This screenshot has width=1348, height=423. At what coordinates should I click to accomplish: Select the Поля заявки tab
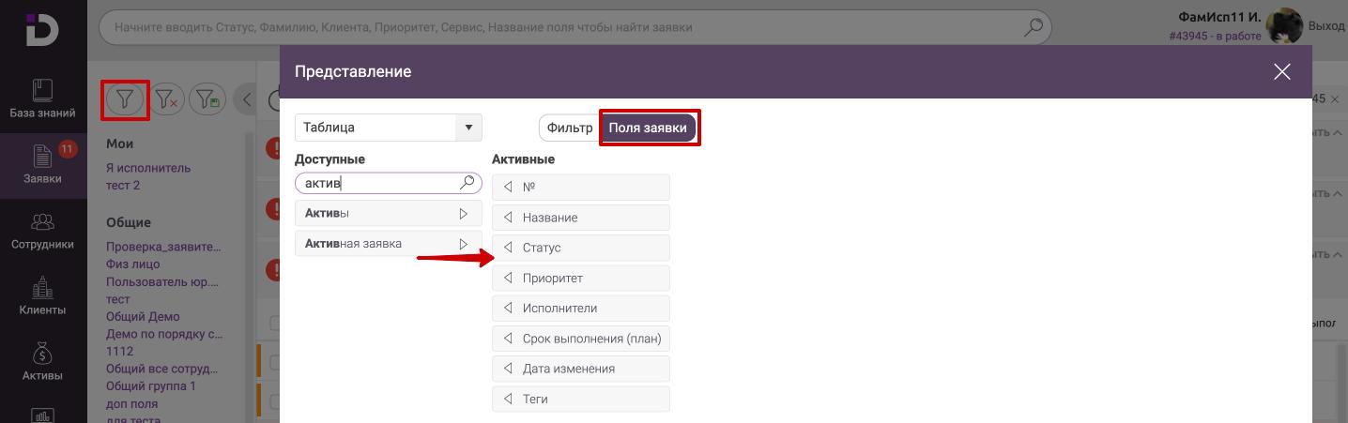648,128
